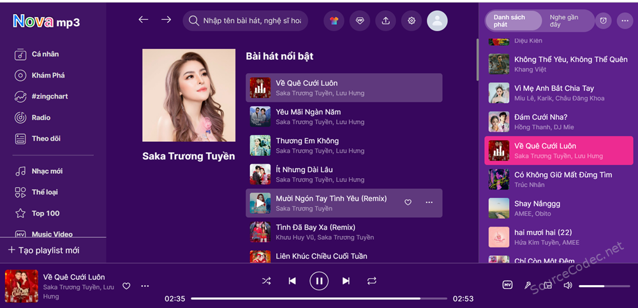Click the MV icon in player bar
This screenshot has height=308, width=638.
507,285
